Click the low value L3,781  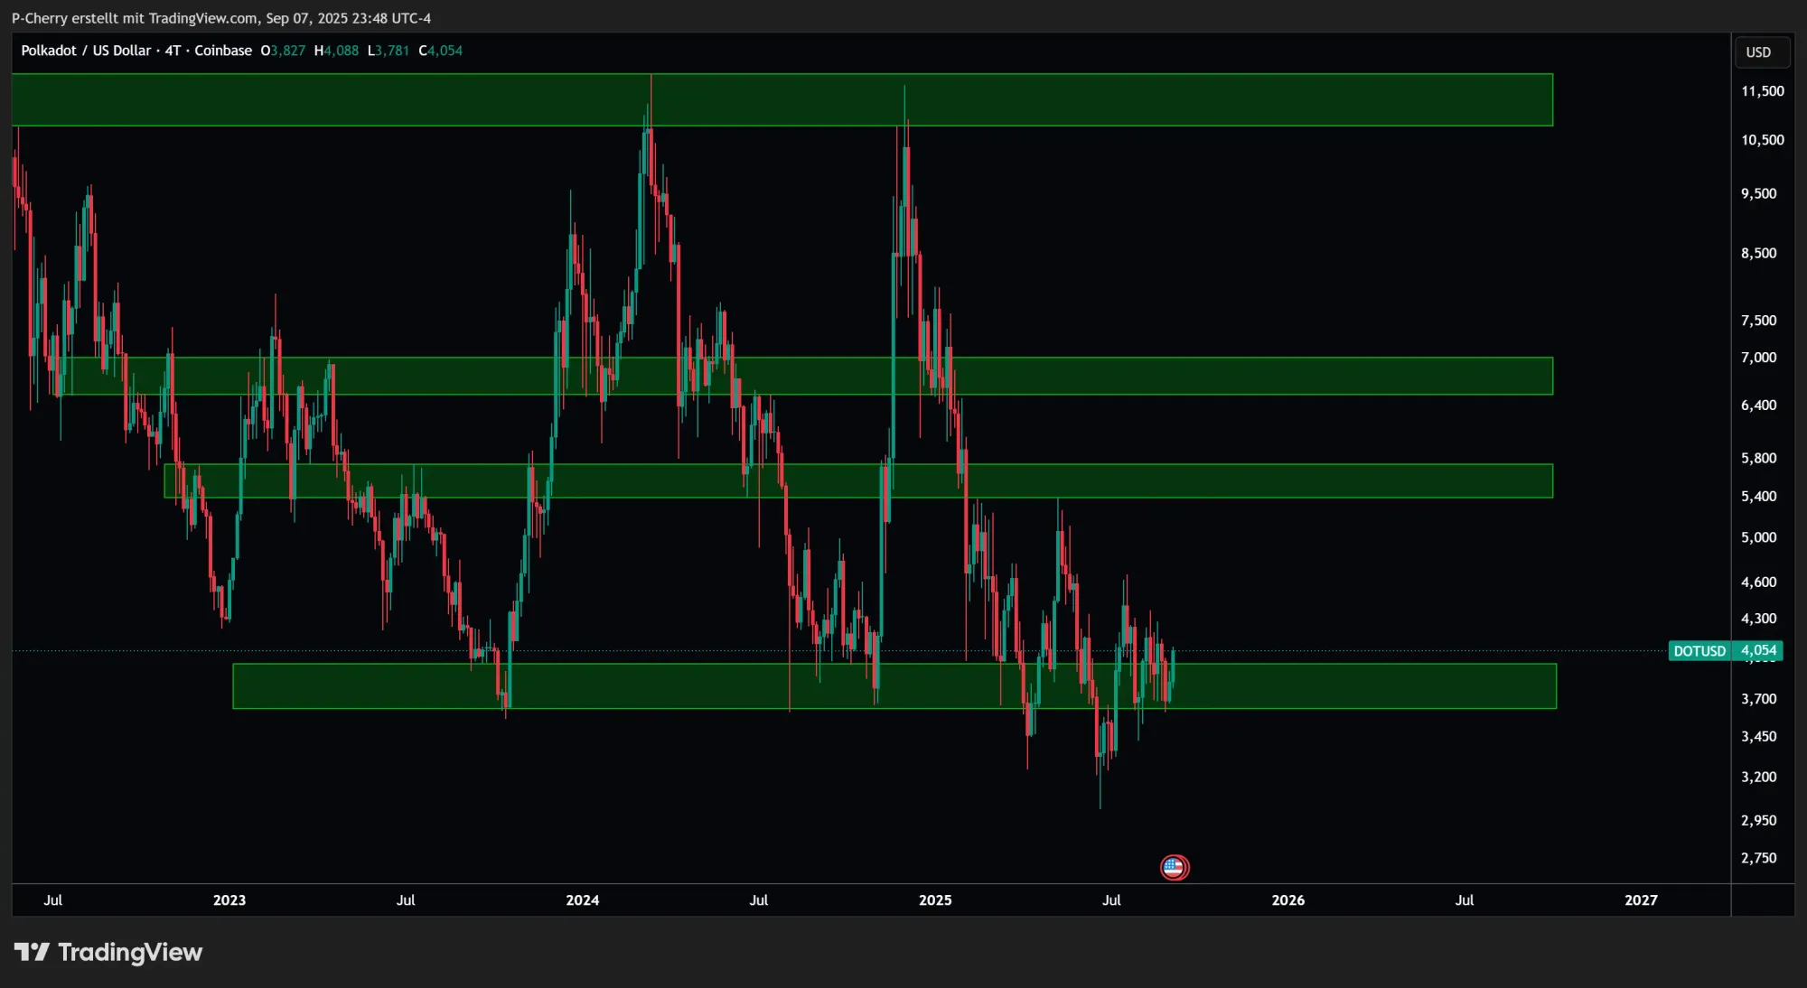click(x=389, y=51)
